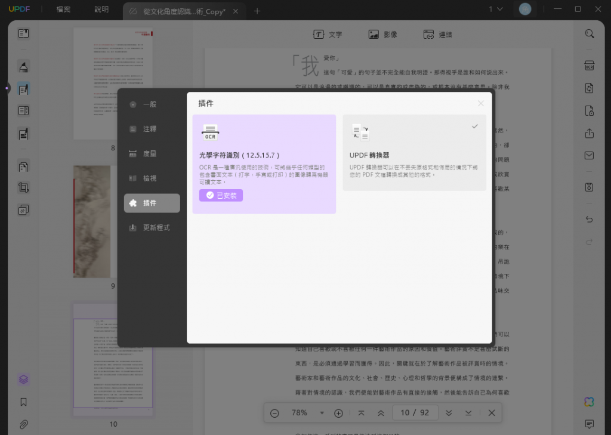Add a new tab with plus button

pyautogui.click(x=257, y=11)
